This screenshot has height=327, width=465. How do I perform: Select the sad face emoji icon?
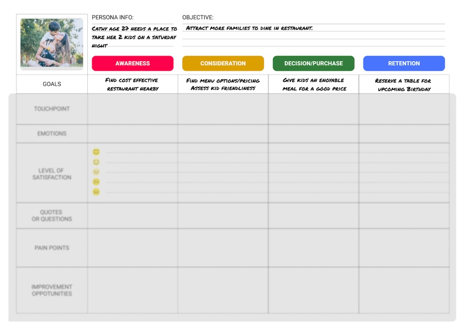click(96, 182)
